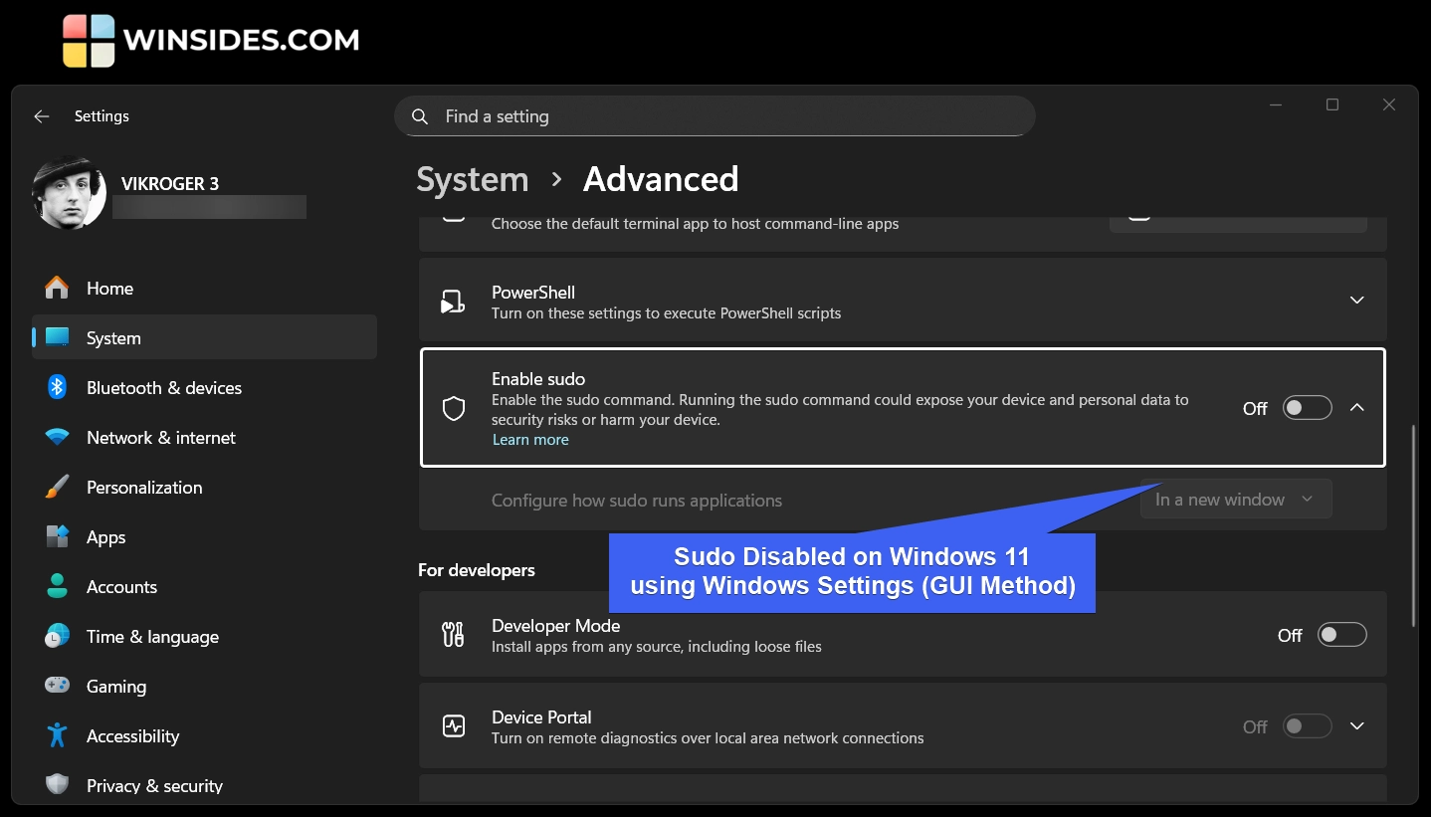Click the VIKROGER 3 account name
The height and width of the screenshot is (817, 1431).
pyautogui.click(x=170, y=183)
